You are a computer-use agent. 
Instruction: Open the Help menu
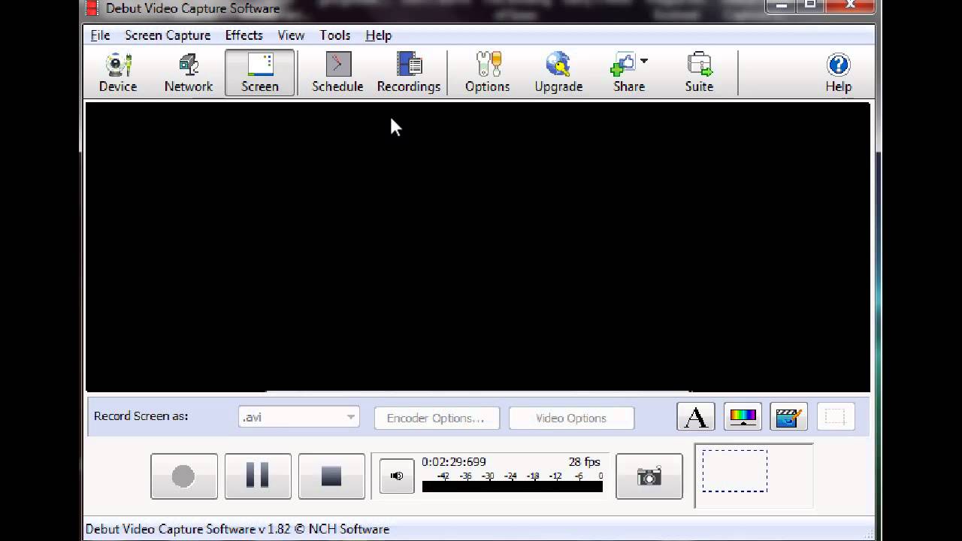click(378, 35)
